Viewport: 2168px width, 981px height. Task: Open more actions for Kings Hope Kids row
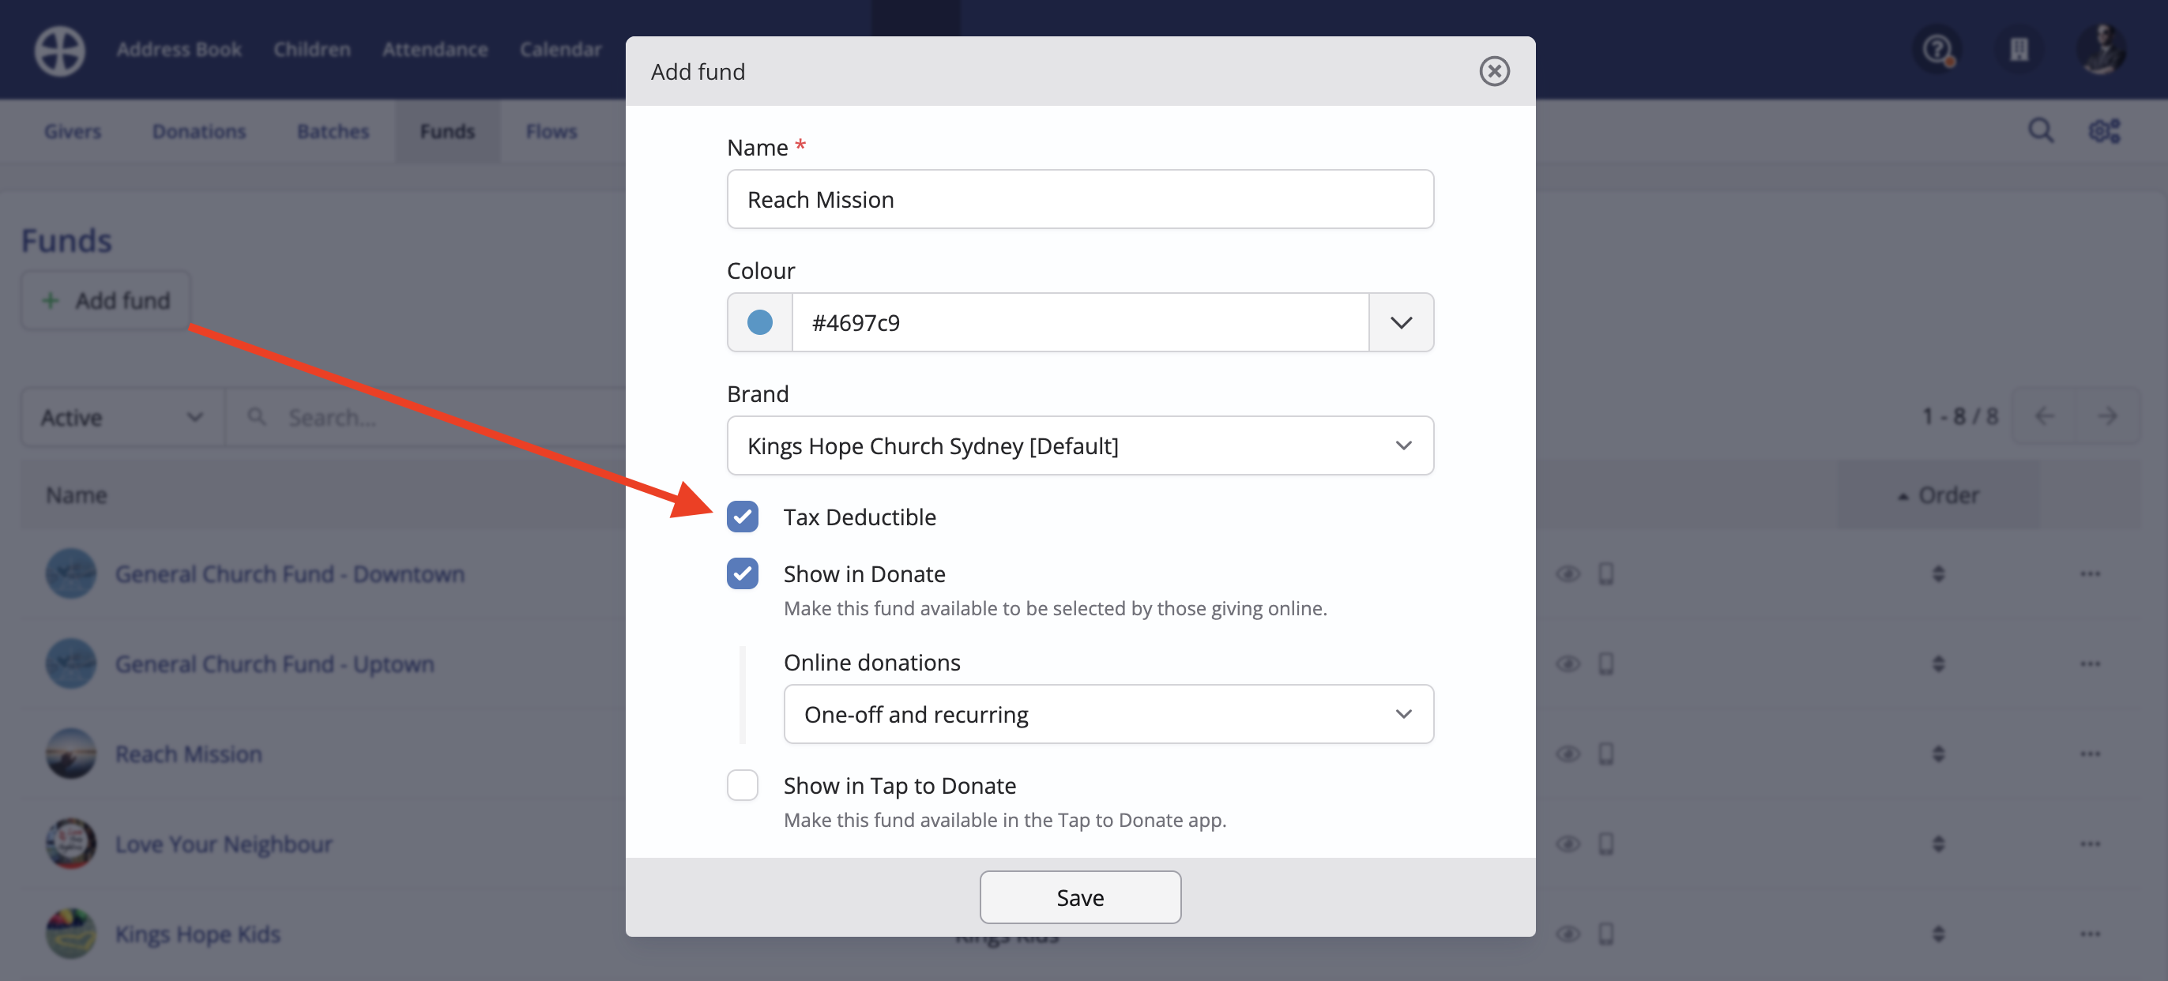click(2091, 934)
